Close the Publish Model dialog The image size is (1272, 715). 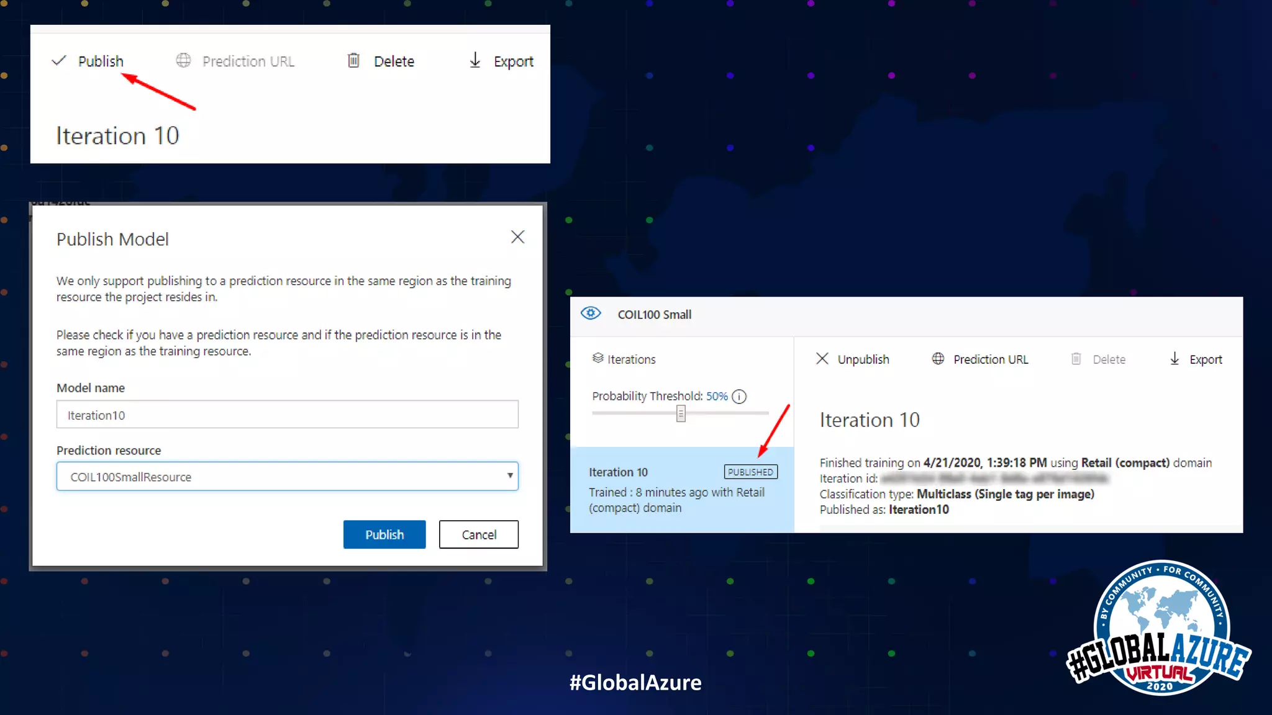pyautogui.click(x=517, y=237)
